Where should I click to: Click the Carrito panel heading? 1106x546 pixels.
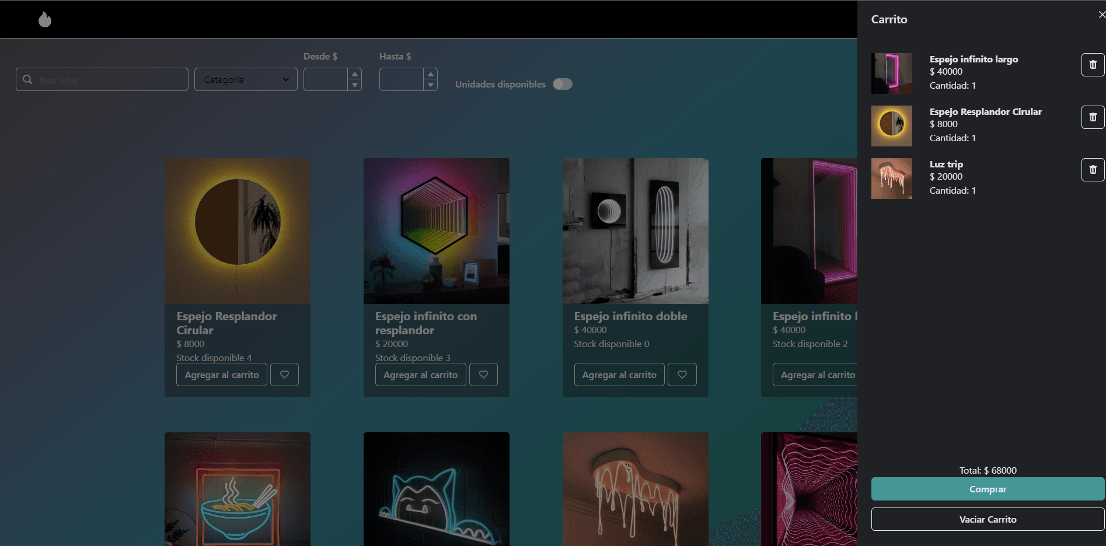pyautogui.click(x=889, y=19)
